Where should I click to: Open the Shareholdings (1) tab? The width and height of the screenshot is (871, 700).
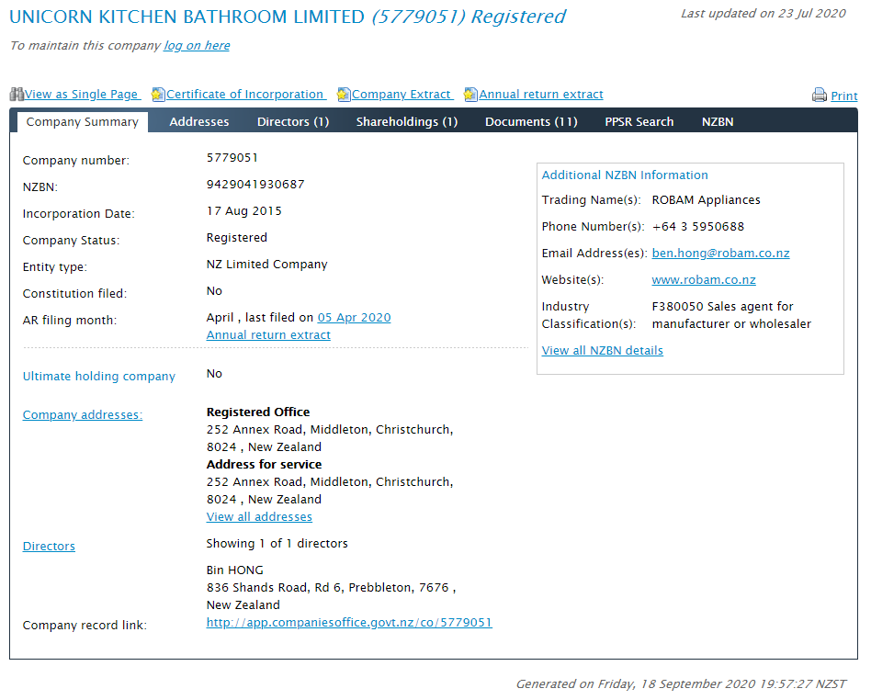click(x=407, y=121)
